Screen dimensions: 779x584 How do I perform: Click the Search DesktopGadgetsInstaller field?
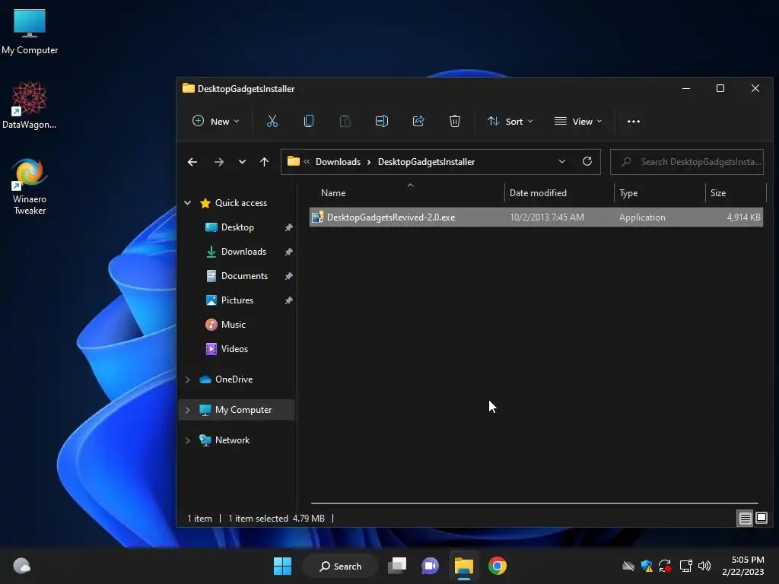[x=687, y=162]
